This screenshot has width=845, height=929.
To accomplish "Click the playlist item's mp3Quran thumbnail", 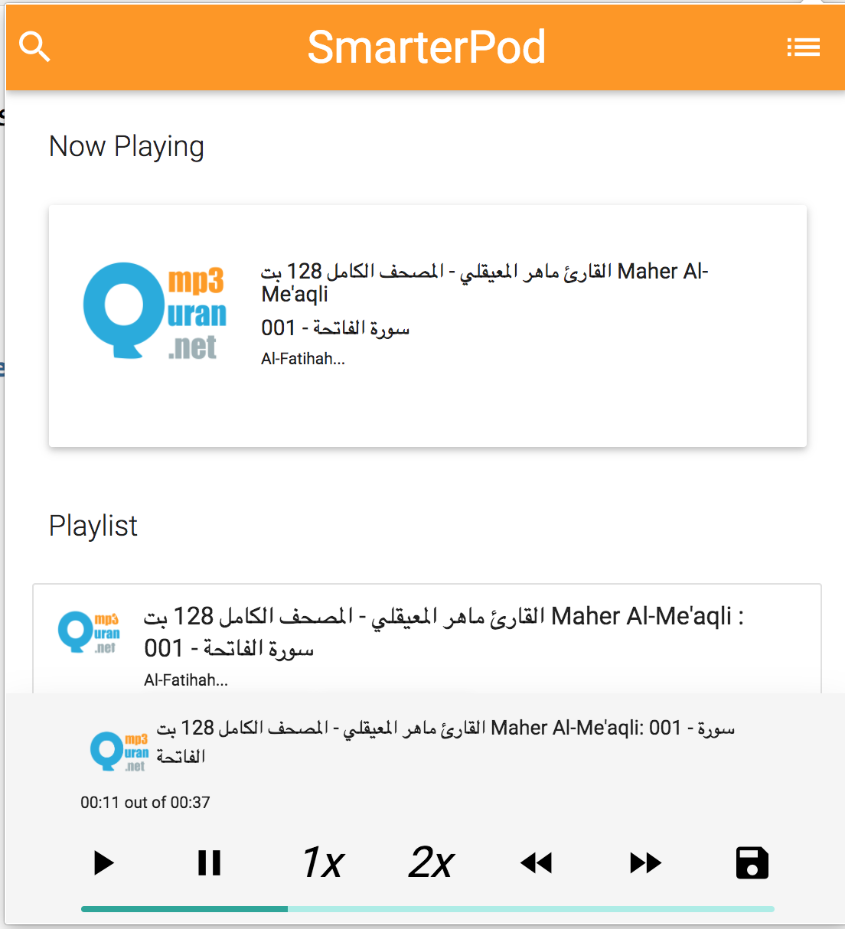I will tap(89, 632).
